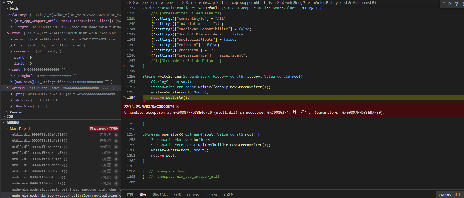Open the 问题 problems tab
The image size is (464, 198).
(x=130, y=195)
